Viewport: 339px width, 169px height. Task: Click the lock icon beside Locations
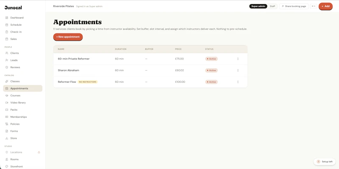coord(39,152)
